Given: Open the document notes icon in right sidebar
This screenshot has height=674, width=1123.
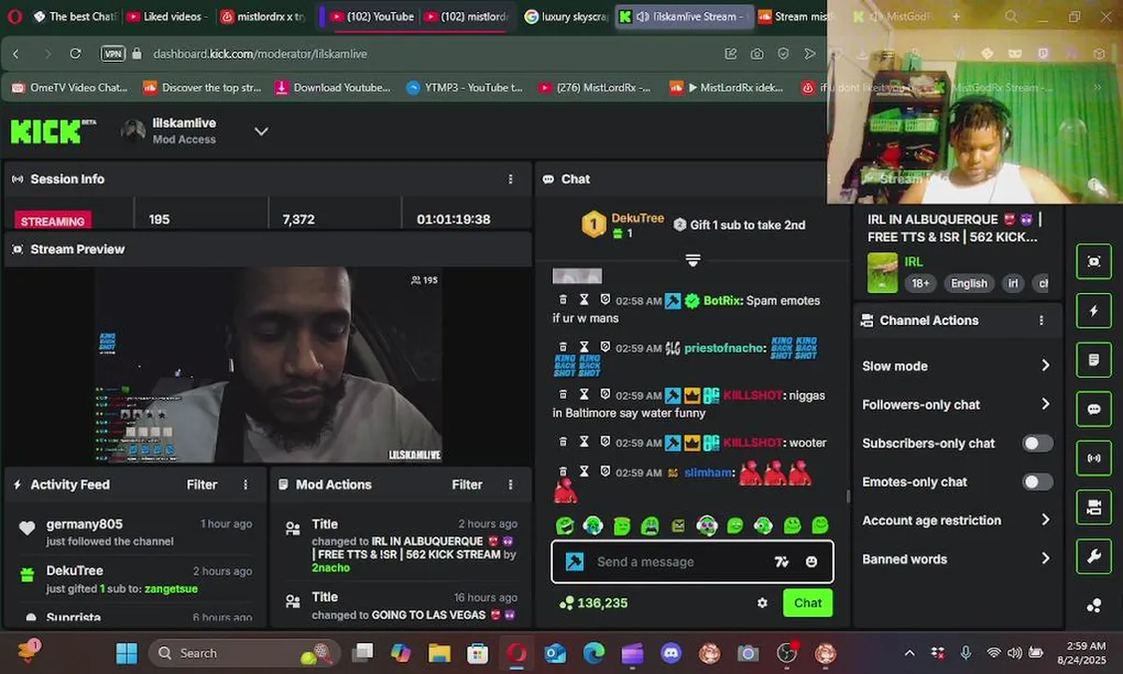Looking at the screenshot, I should [1094, 359].
